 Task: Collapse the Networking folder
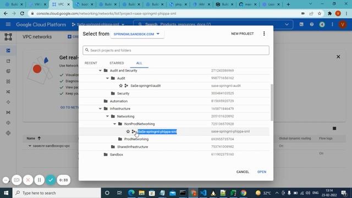(x=107, y=116)
